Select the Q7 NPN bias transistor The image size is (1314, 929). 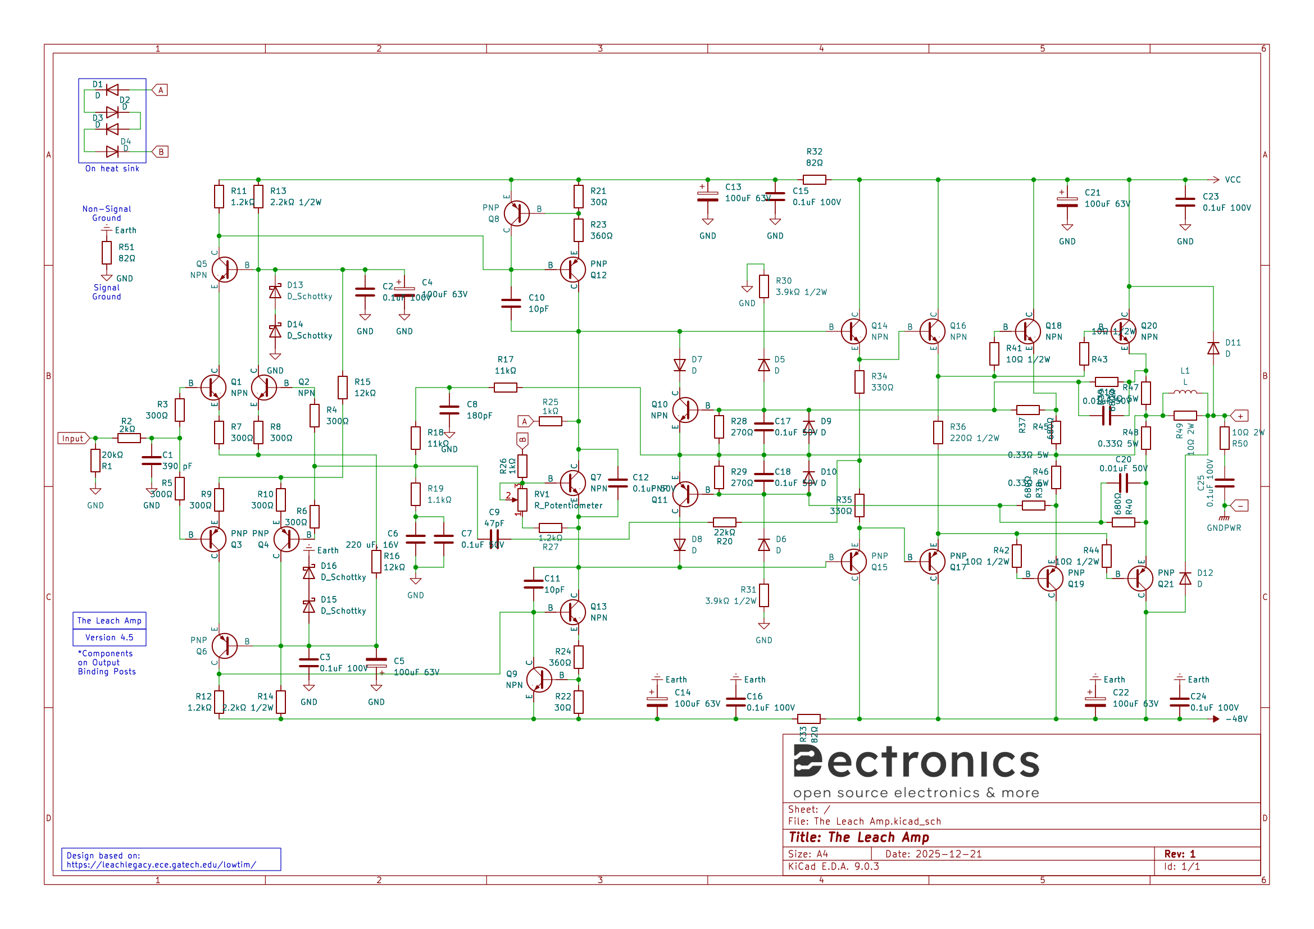pyautogui.click(x=573, y=483)
